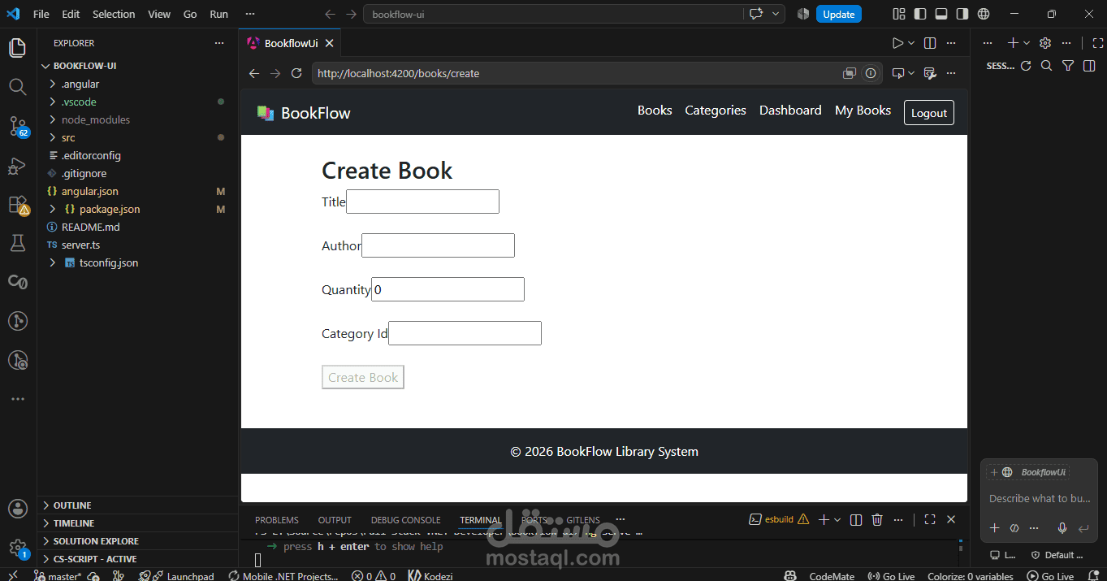Image resolution: width=1107 pixels, height=581 pixels.
Task: Expand the TIMELINE section
Action: tap(74, 523)
